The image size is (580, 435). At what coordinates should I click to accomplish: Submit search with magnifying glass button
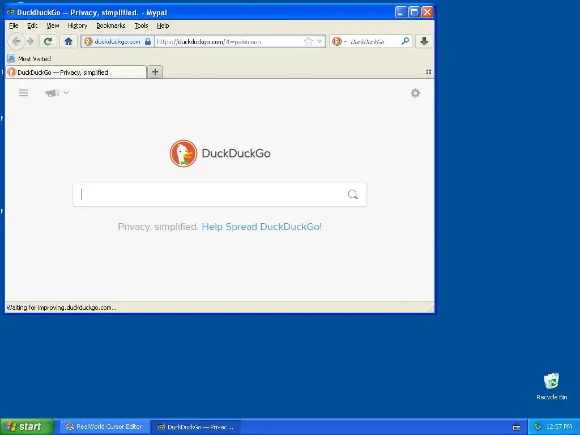[x=353, y=194]
